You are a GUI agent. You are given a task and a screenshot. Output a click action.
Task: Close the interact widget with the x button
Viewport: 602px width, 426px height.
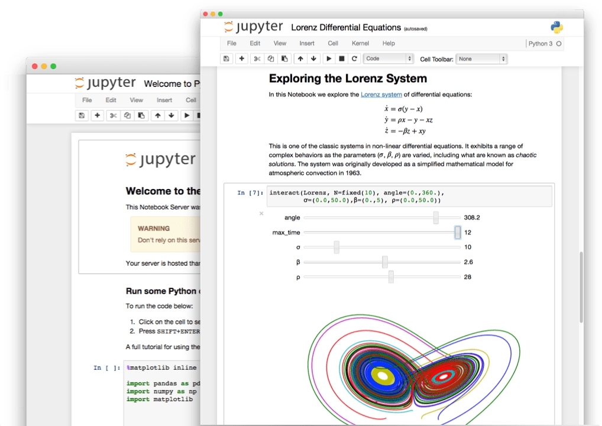tap(261, 214)
